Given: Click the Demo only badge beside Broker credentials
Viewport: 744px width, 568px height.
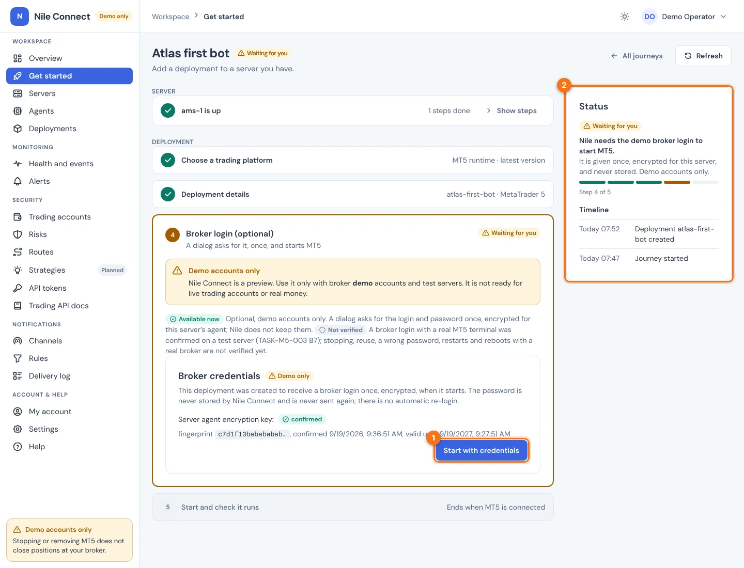Looking at the screenshot, I should (x=289, y=376).
